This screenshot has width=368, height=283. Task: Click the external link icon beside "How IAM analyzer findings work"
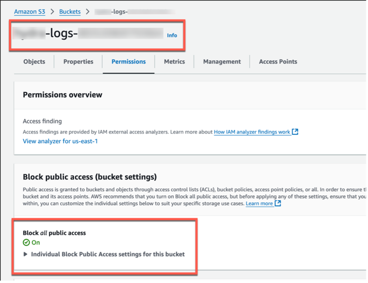[x=295, y=132]
